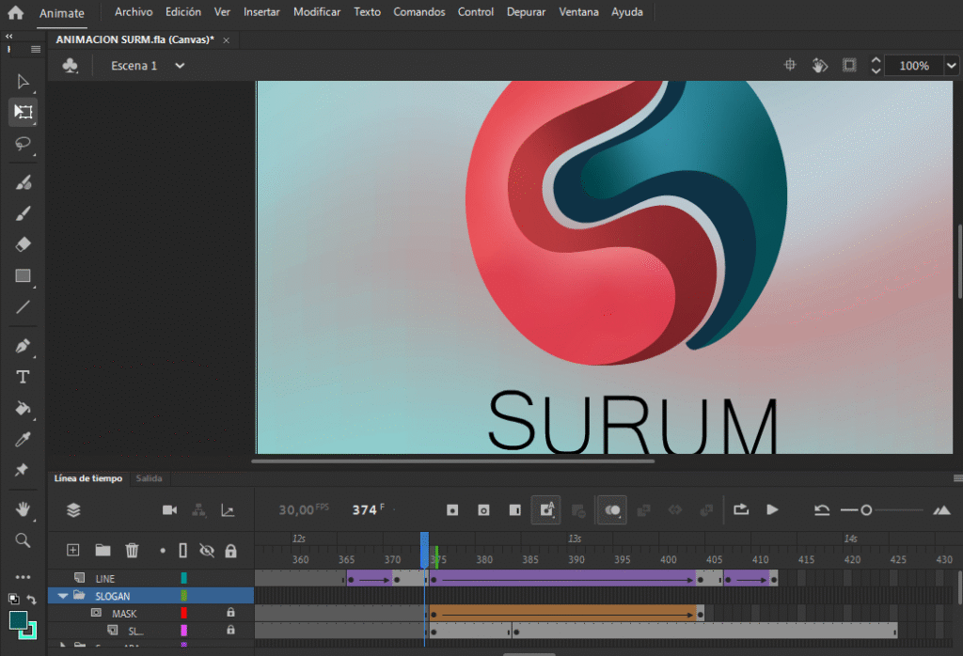Toggle hide all layers eye icon
This screenshot has height=656, width=963.
coord(208,551)
